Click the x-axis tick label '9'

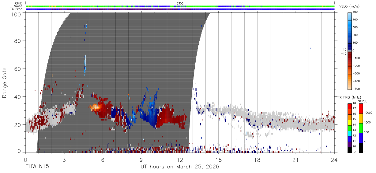[x=141, y=160]
